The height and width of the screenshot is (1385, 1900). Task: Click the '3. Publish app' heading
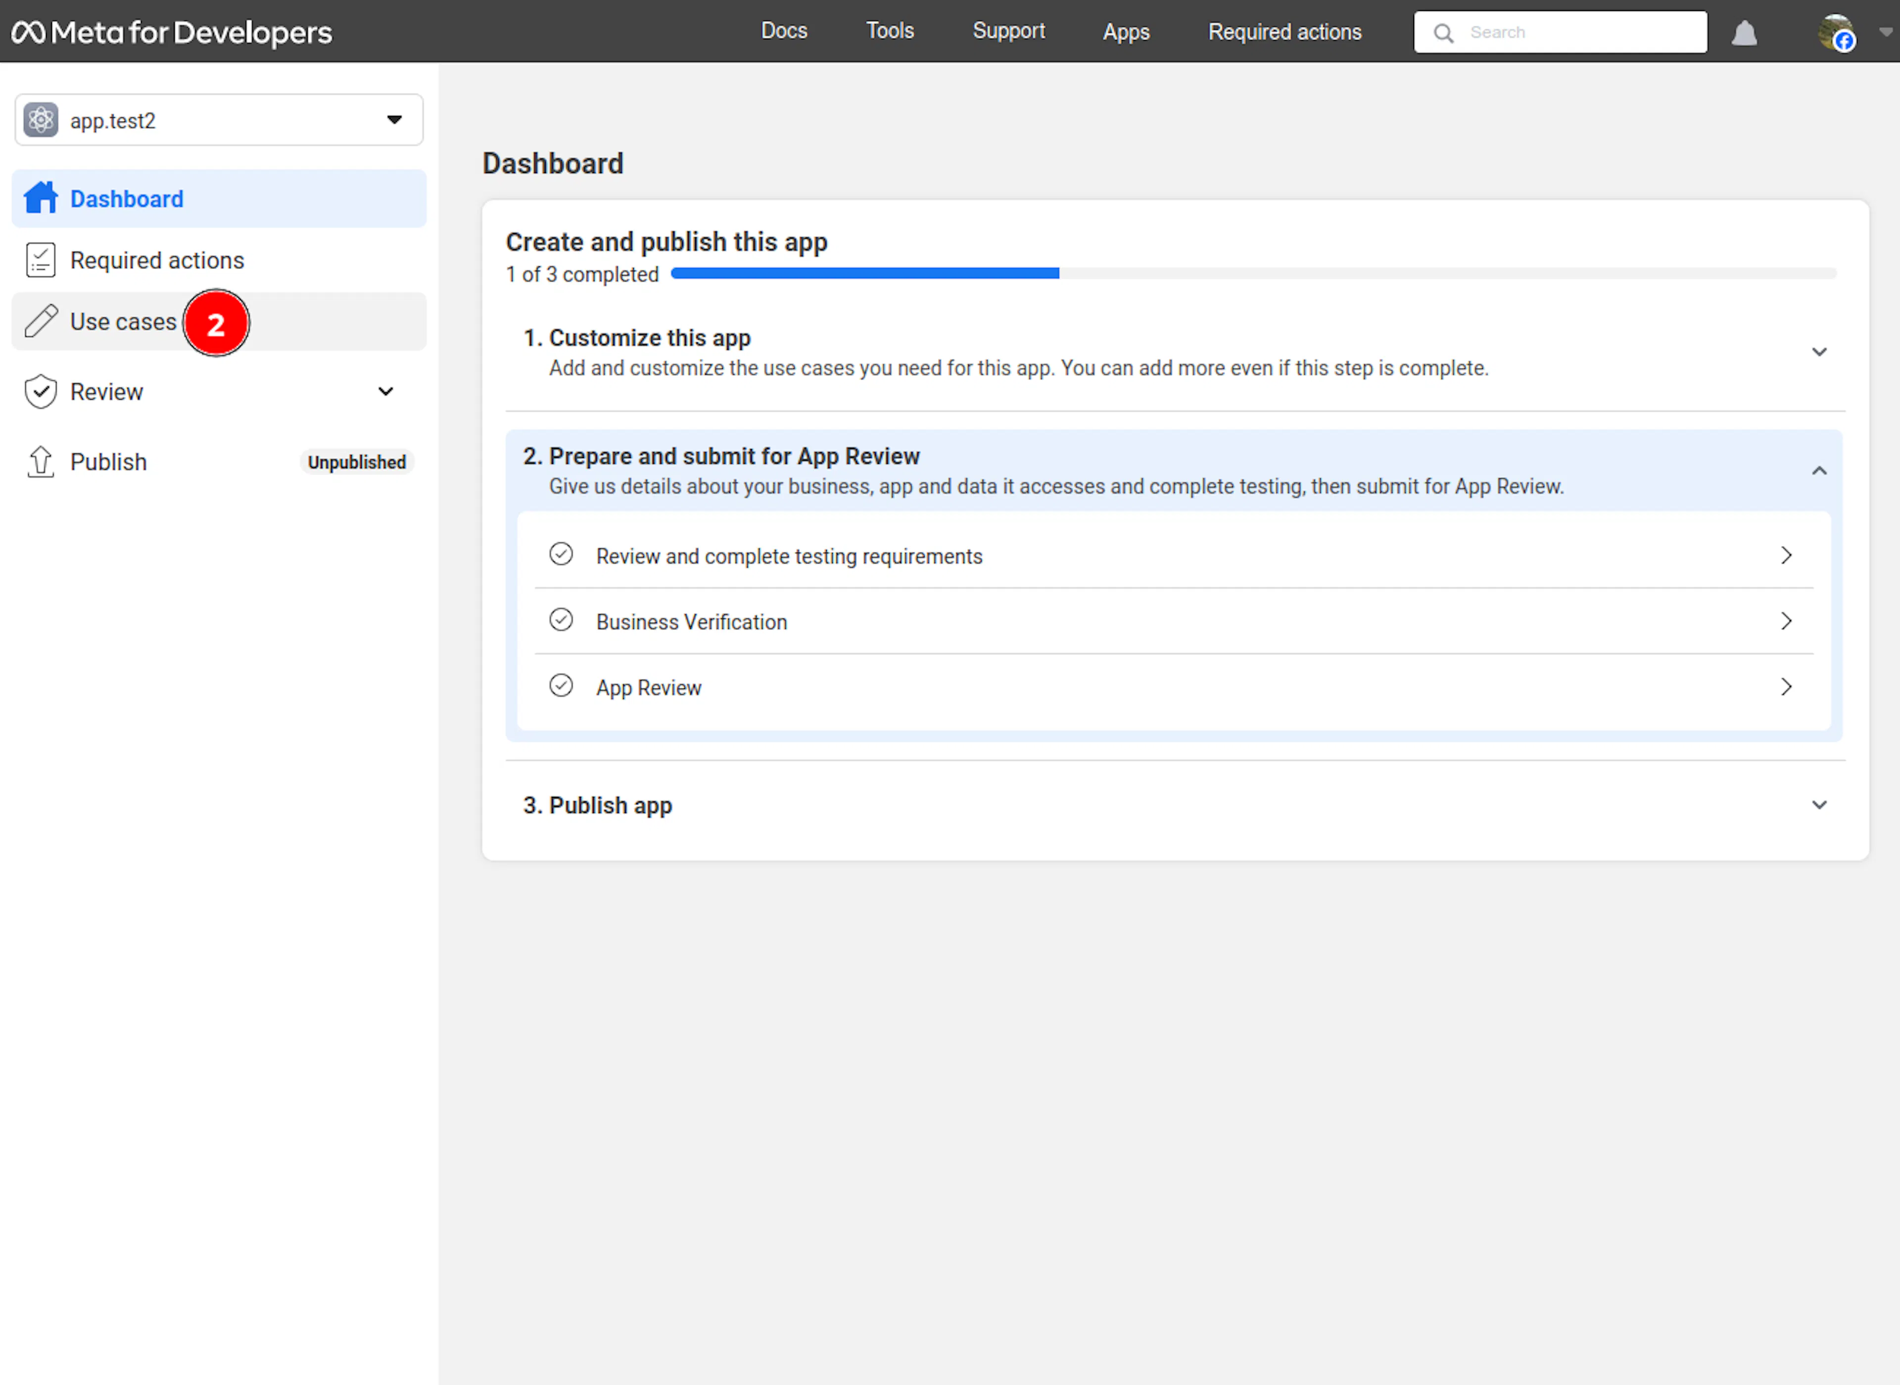(x=597, y=805)
